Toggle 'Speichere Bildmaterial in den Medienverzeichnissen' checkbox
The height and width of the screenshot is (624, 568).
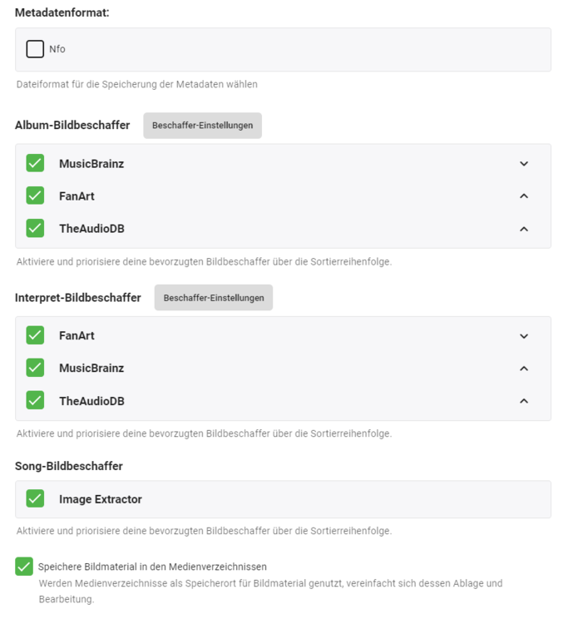[24, 567]
